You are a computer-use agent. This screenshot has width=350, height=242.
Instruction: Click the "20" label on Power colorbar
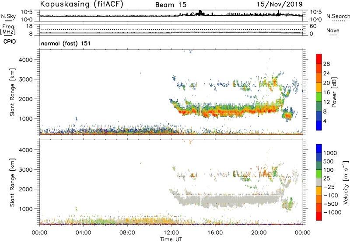[x=326, y=83]
